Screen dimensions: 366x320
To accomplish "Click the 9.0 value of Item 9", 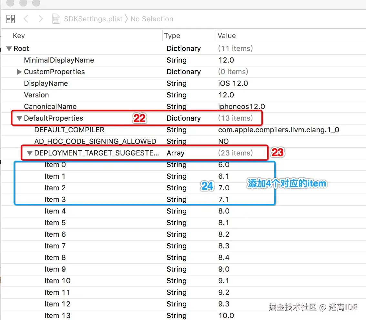I will (224, 269).
